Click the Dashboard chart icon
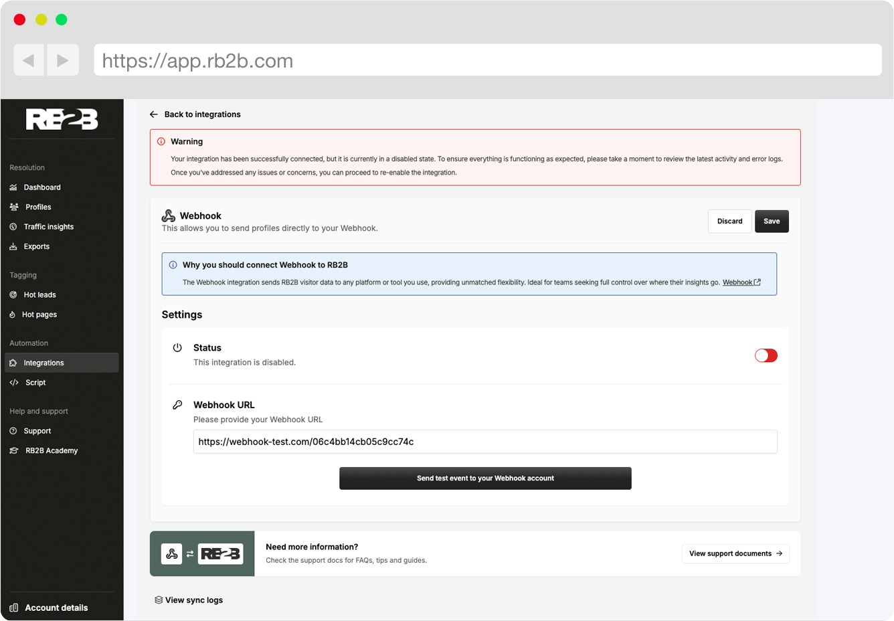This screenshot has height=621, width=894. [x=13, y=187]
